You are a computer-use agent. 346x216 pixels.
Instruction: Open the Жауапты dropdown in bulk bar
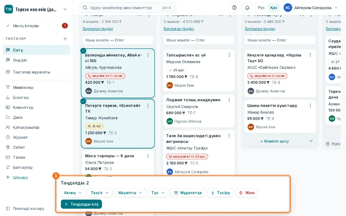(x=130, y=193)
